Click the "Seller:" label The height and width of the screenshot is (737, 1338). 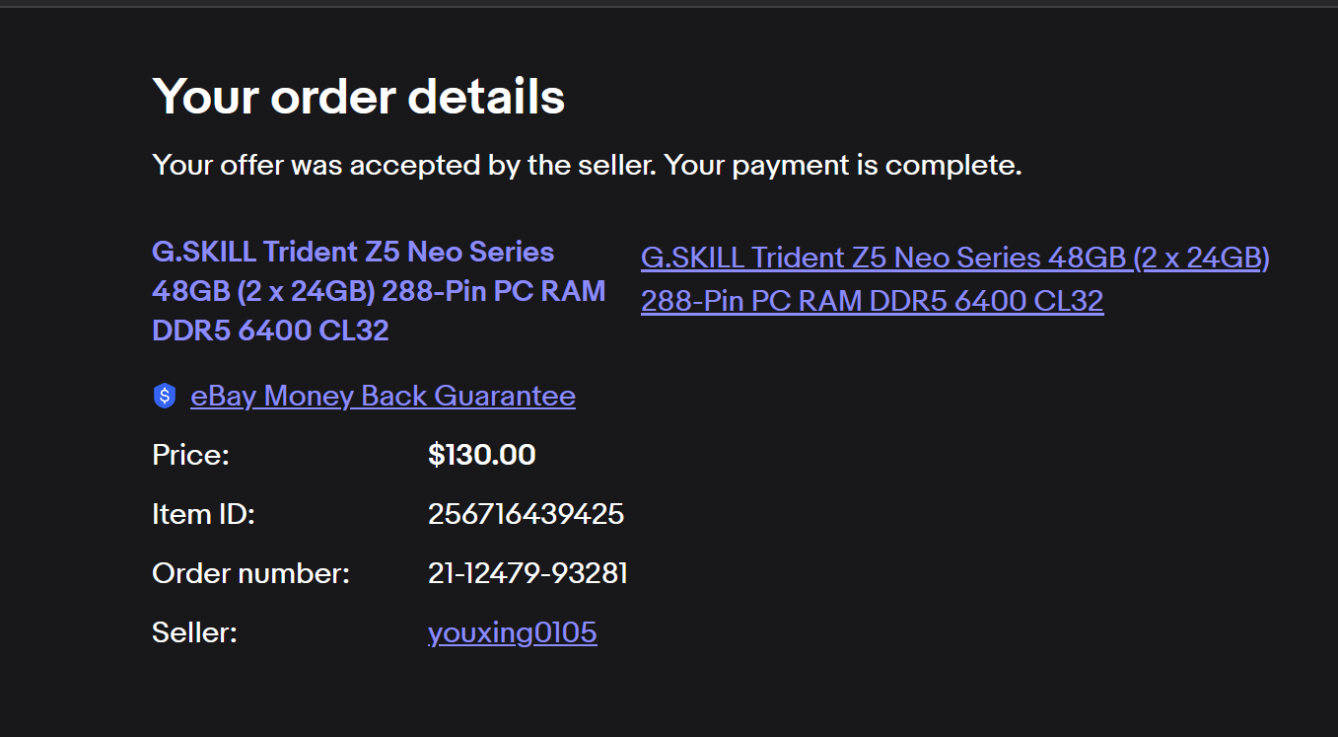click(x=194, y=632)
